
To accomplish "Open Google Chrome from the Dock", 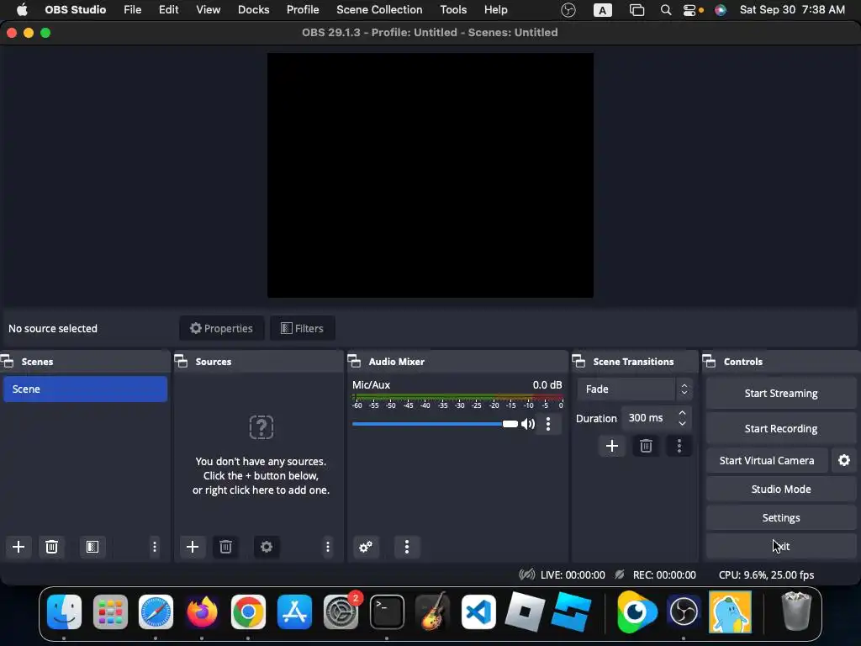I will (x=248, y=612).
